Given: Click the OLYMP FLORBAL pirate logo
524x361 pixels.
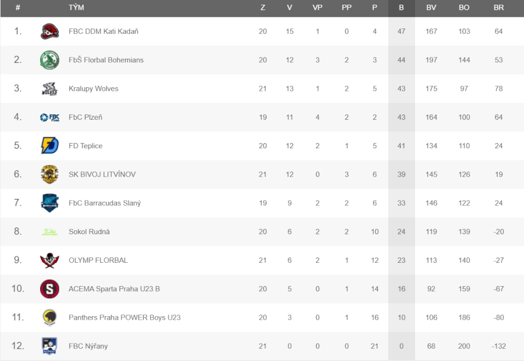Looking at the screenshot, I should (x=49, y=260).
